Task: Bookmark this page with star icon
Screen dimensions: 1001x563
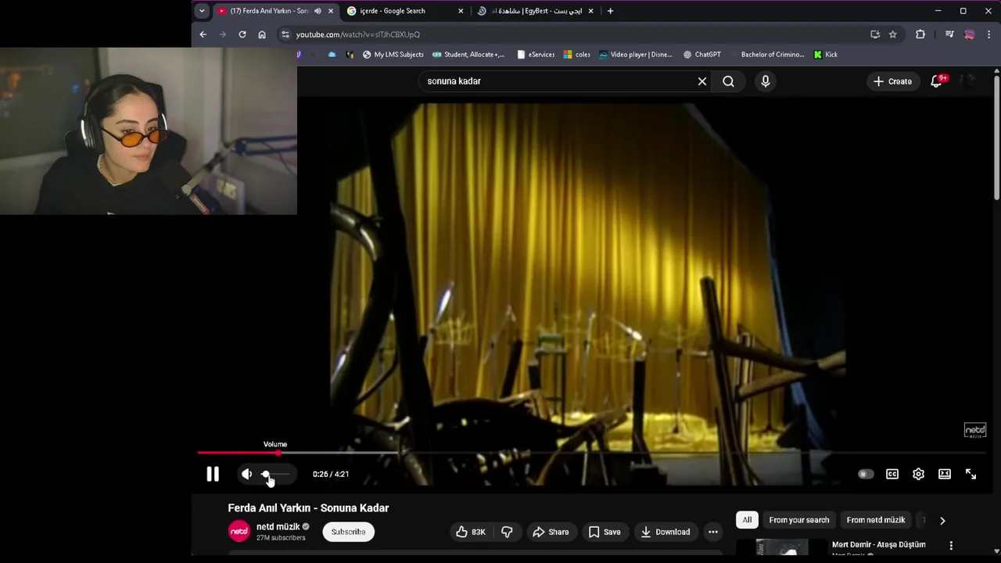Action: (x=892, y=34)
